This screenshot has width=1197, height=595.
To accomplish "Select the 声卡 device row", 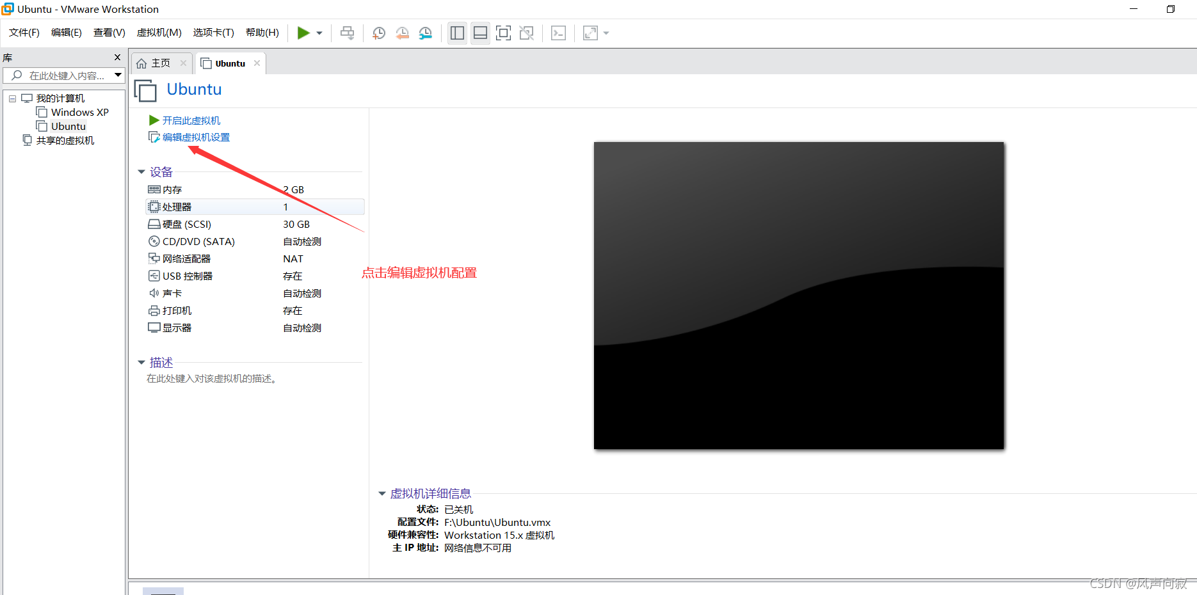I will tap(255, 294).
